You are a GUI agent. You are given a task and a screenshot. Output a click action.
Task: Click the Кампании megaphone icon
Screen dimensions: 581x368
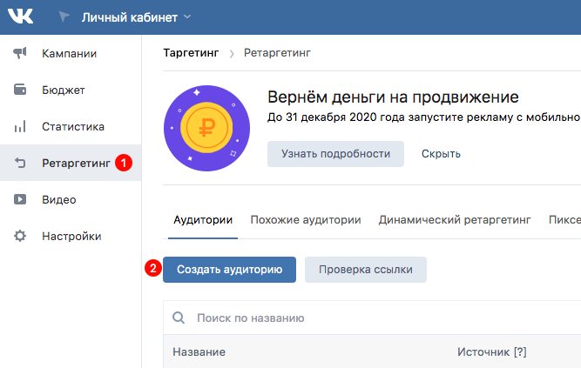click(x=20, y=53)
